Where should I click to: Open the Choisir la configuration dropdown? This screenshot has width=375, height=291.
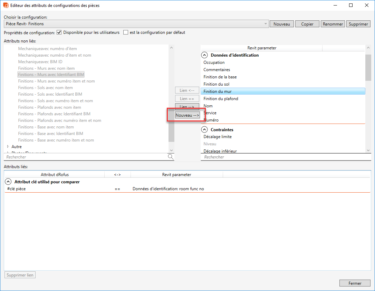tap(265, 24)
